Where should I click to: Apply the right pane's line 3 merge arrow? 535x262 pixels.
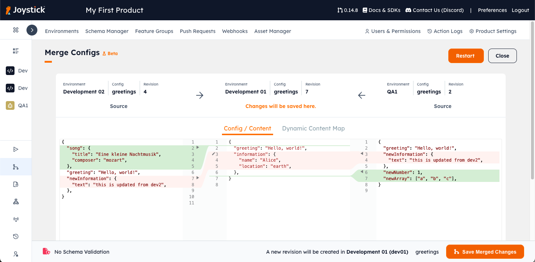362,154
